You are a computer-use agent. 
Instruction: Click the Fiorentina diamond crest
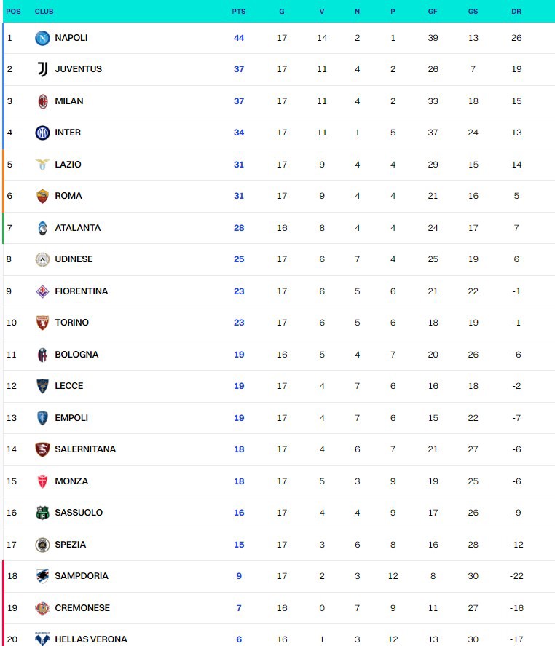[42, 292]
